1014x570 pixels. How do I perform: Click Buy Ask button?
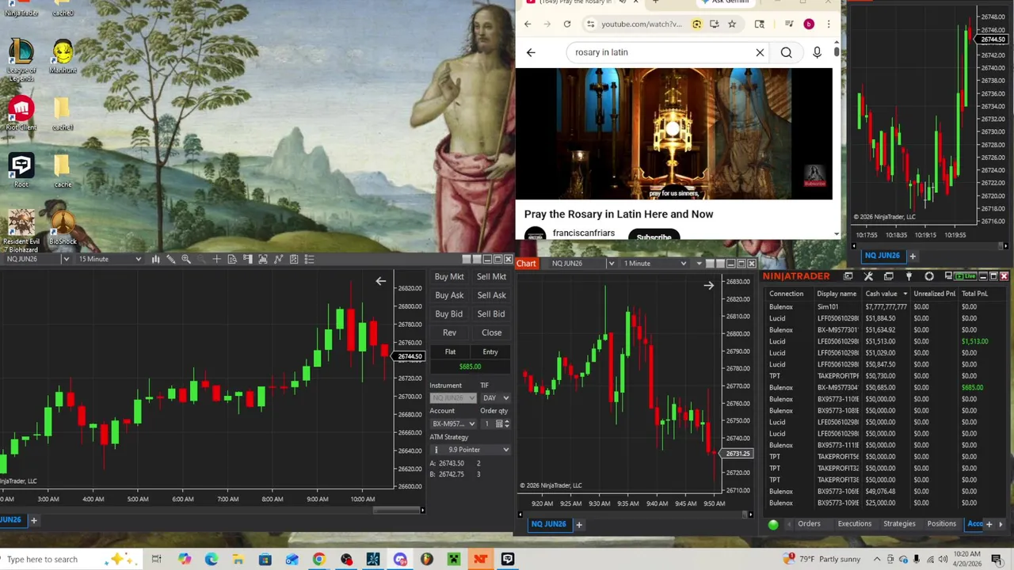coord(449,295)
